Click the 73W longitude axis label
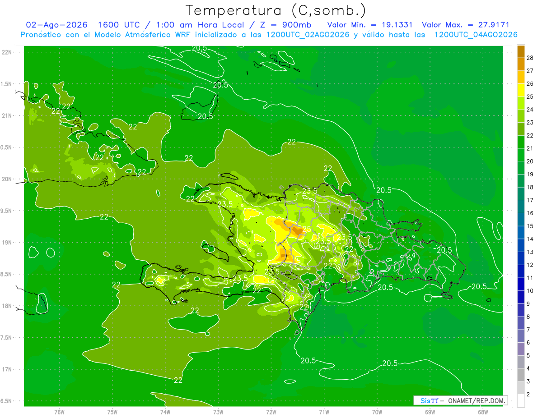The height and width of the screenshot is (418, 542). click(x=218, y=412)
